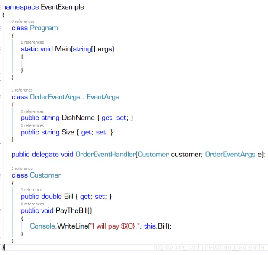This screenshot has width=268, height=255.
Task: Click 'OrderEventArgs' in its class declaration
Action: click(x=55, y=97)
